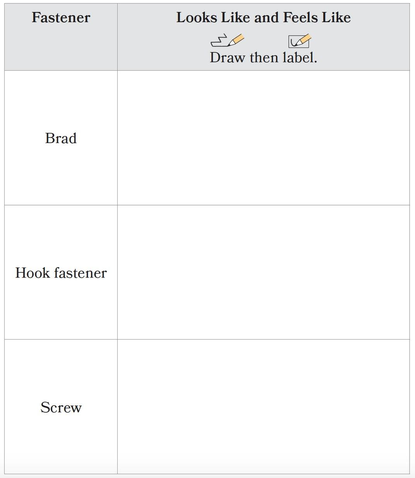Select the Hook fastener row label
The image size is (415, 478).
tap(61, 273)
